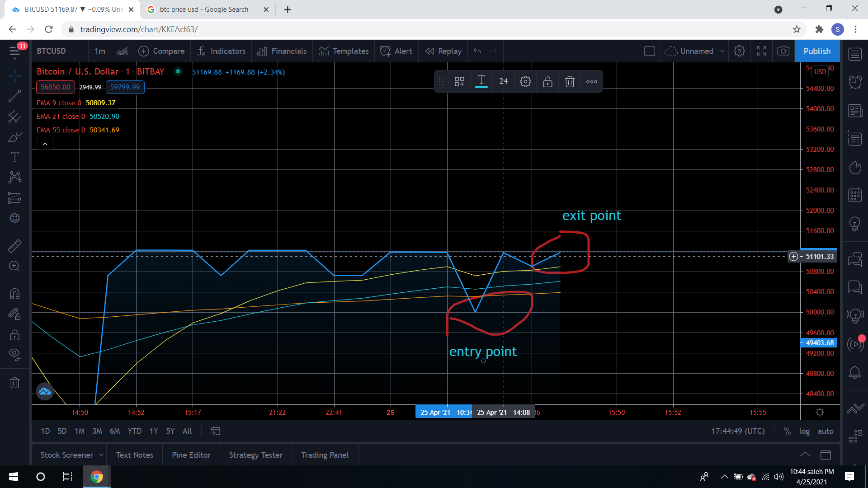Open text color option in floating toolbar
Image resolution: width=868 pixels, height=488 pixels.
tap(481, 81)
